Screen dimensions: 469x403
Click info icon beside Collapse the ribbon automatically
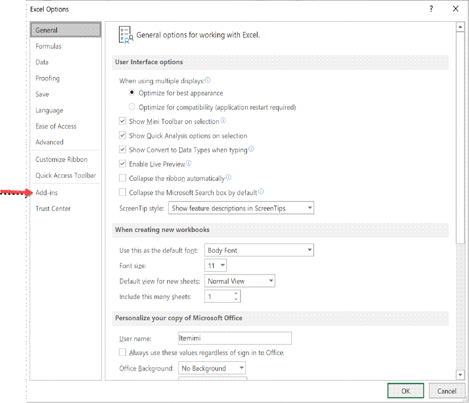click(229, 178)
